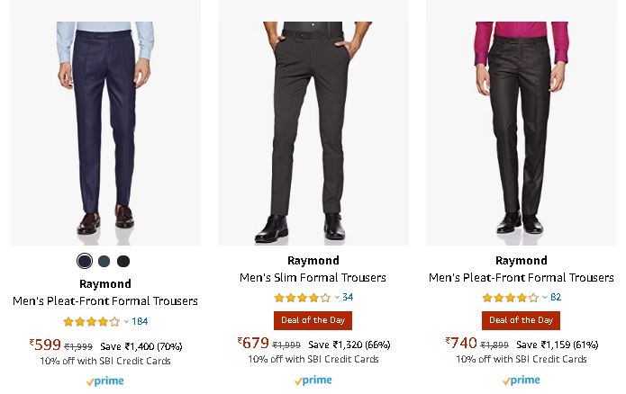This screenshot has height=394, width=626.
Task: Open the 34 reviews link
Action: click(348, 298)
